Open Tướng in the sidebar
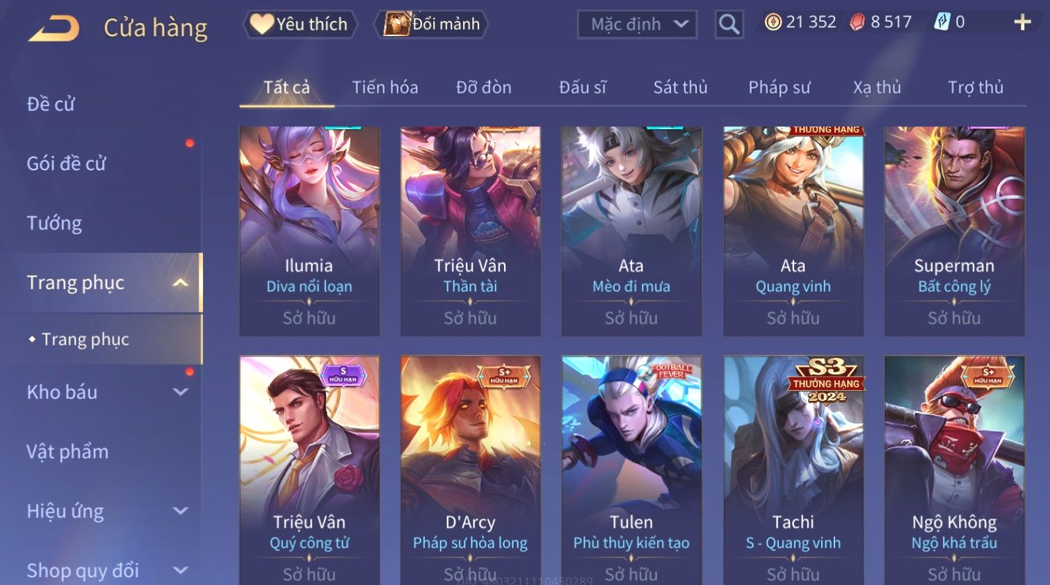 point(54,223)
